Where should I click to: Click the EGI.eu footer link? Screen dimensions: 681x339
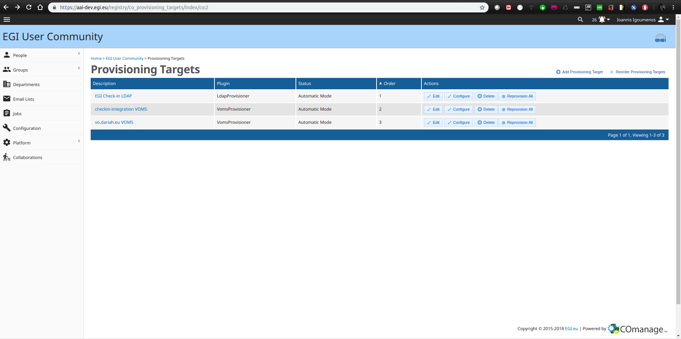click(571, 329)
